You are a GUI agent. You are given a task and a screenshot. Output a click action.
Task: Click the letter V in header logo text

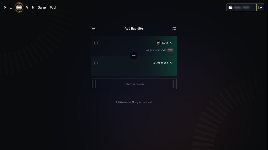27,7
